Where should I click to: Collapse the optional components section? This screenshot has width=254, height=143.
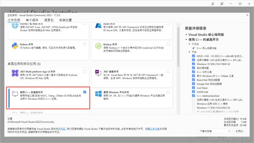click(189, 52)
